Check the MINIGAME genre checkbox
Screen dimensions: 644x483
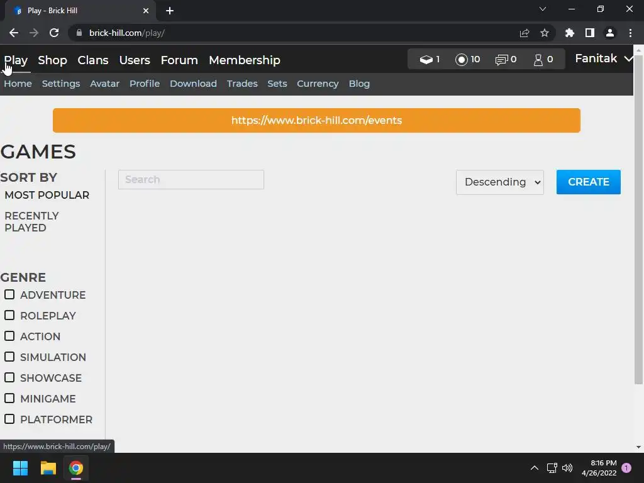point(9,398)
